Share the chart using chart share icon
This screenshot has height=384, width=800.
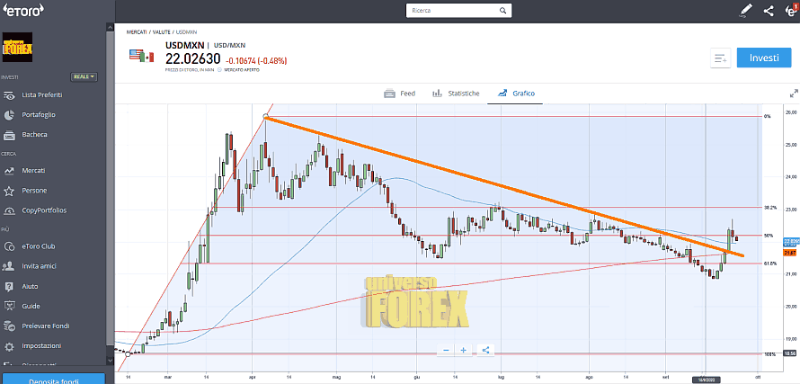coord(485,350)
